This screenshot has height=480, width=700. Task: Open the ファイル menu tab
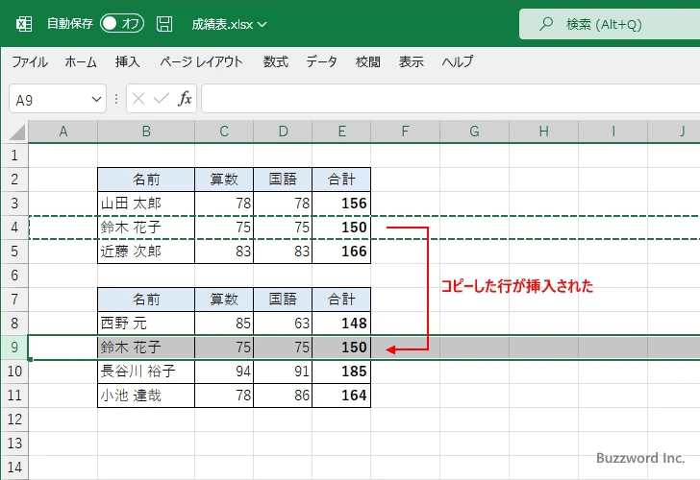[x=30, y=61]
